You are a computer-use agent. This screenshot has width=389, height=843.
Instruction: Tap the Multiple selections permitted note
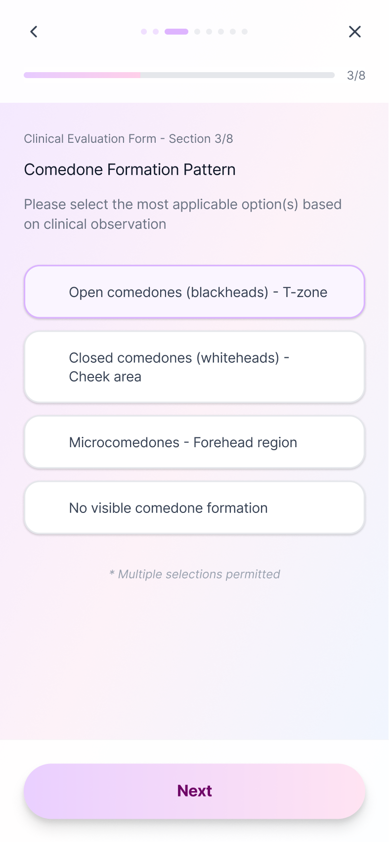point(194,574)
